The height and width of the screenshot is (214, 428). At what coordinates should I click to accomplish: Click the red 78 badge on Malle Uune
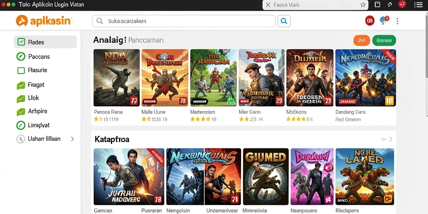tap(183, 101)
